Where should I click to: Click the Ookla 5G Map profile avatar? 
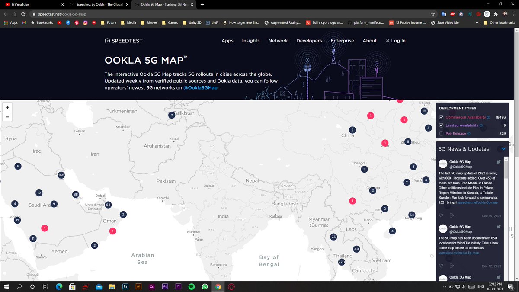pyautogui.click(x=442, y=164)
